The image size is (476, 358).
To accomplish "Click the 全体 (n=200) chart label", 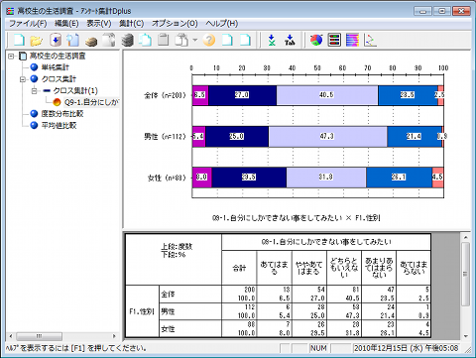I will coord(165,95).
